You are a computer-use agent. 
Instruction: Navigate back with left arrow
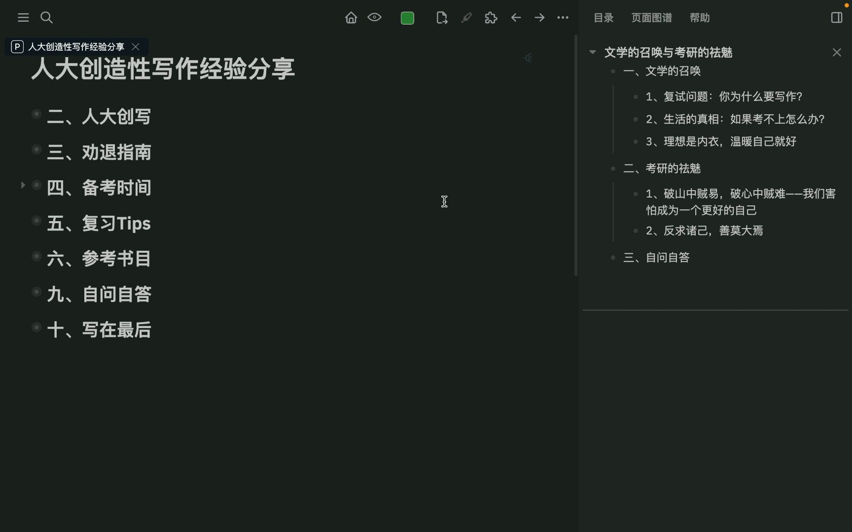516,18
